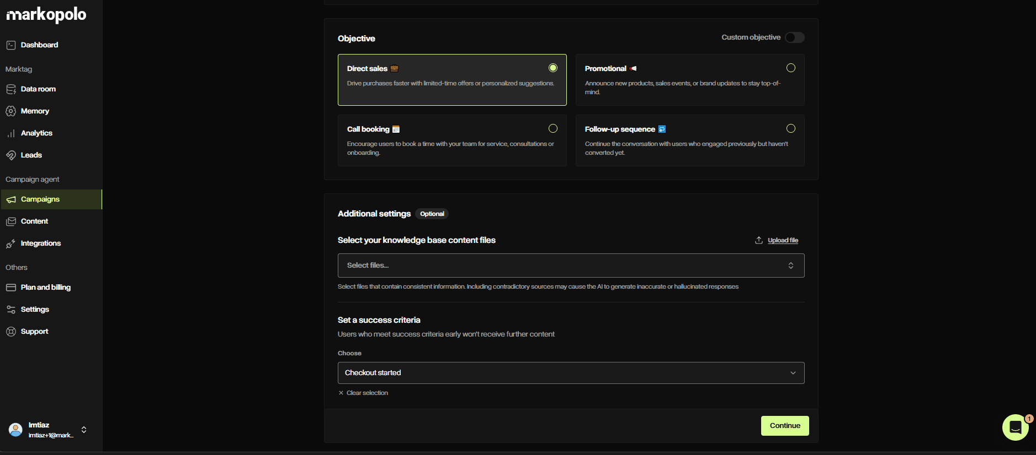This screenshot has height=455, width=1036.
Task: Click the Memory sidebar icon
Action: coord(11,111)
